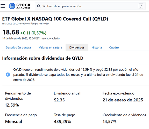Go to the Historia tab
Image resolution: width=149 pixels, height=129 pixels.
point(97,47)
